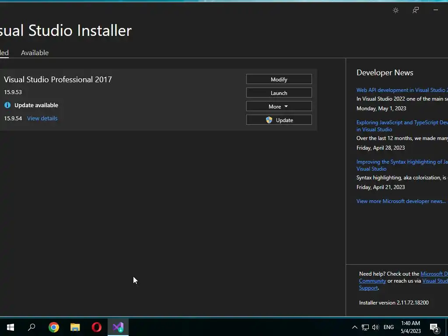Click the Update button
This screenshot has width=448, height=336.
click(x=279, y=120)
